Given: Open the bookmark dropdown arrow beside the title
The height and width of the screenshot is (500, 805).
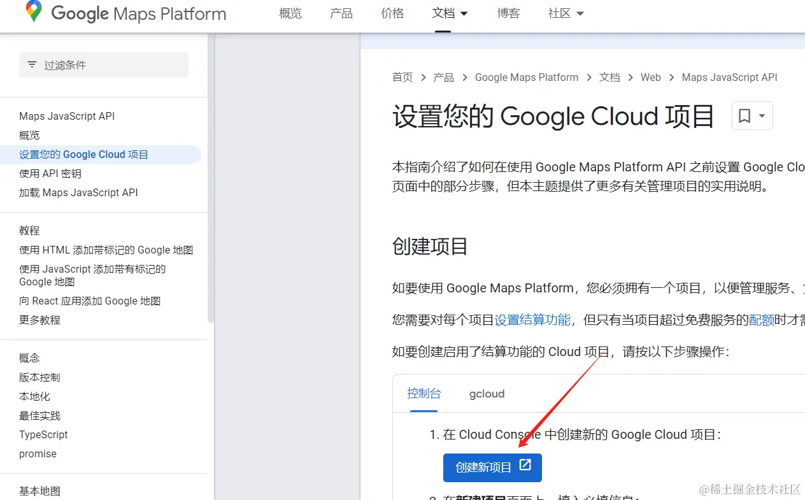Looking at the screenshot, I should pyautogui.click(x=762, y=116).
